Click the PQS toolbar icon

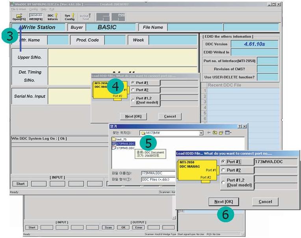tap(118, 17)
